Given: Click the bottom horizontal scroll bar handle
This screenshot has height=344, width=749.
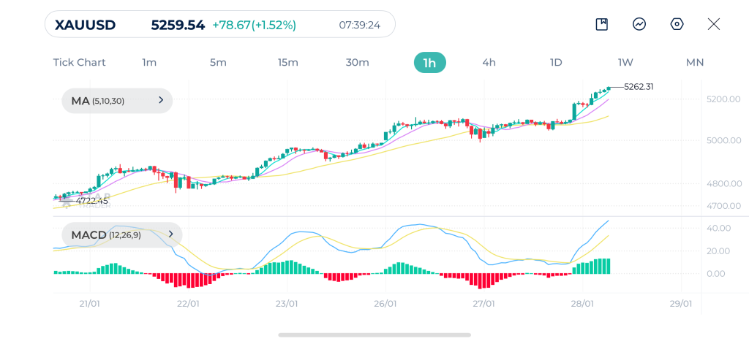Looking at the screenshot, I should click(x=374, y=335).
